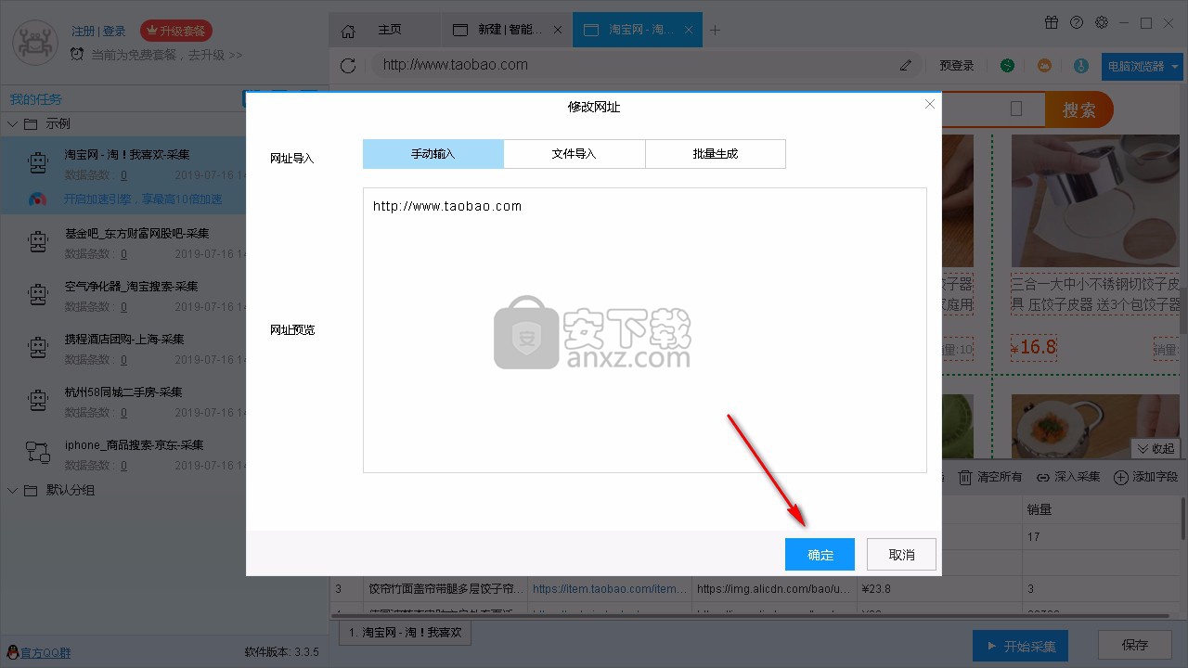Open settings gear icon
This screenshot has width=1188, height=668.
[1102, 22]
